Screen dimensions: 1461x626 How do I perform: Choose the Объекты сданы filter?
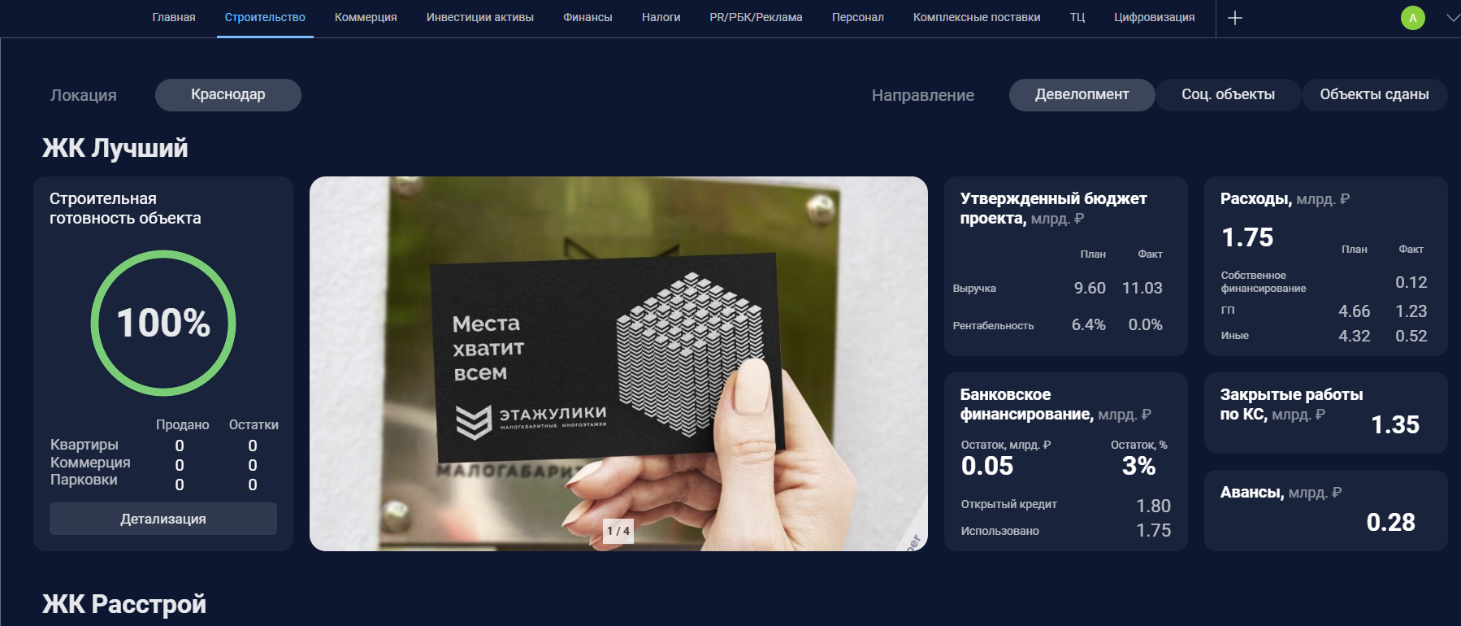click(1374, 95)
